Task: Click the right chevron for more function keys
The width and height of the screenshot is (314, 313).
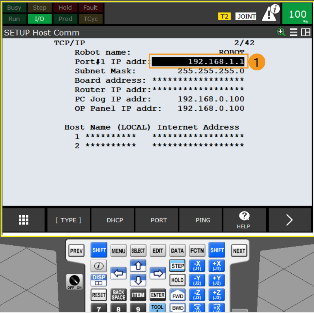Action: point(290,220)
